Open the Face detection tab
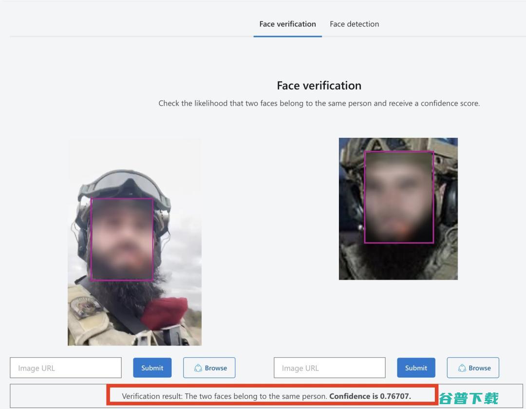 354,24
